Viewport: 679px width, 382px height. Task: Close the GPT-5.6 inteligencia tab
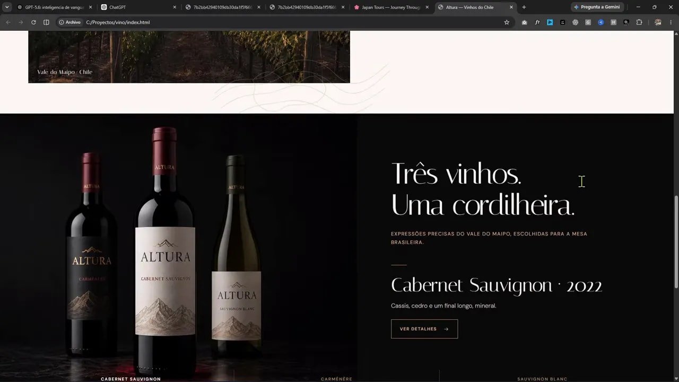coord(90,7)
